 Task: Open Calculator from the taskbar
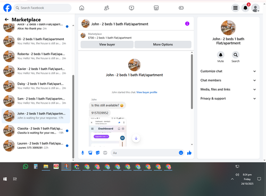36,166
